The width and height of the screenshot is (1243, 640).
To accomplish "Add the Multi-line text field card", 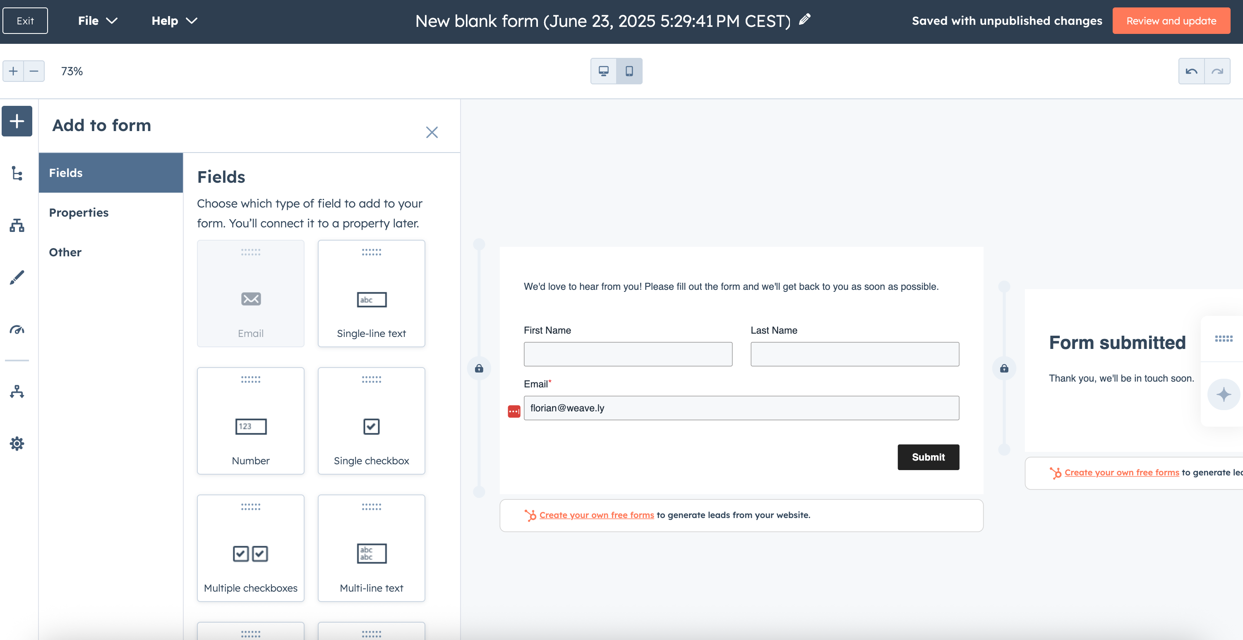I will (371, 548).
